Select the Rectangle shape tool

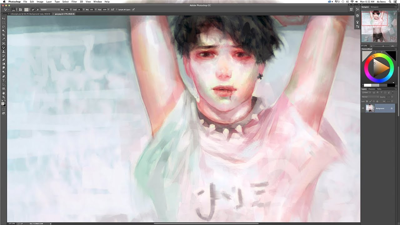pos(3,88)
